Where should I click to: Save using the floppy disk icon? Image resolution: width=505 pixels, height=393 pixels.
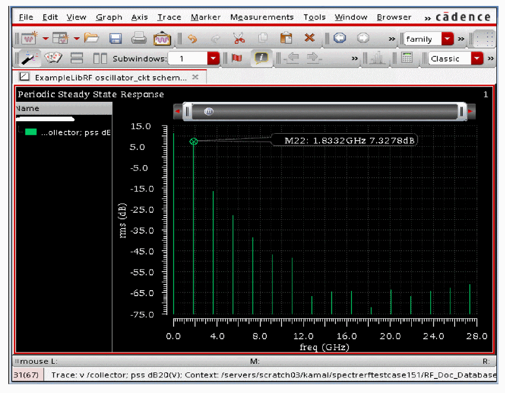pyautogui.click(x=116, y=38)
